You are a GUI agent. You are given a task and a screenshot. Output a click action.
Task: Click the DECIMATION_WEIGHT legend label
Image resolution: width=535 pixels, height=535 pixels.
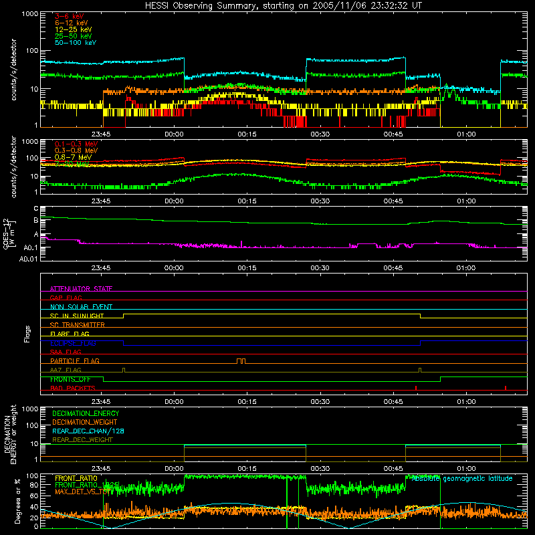(x=85, y=423)
